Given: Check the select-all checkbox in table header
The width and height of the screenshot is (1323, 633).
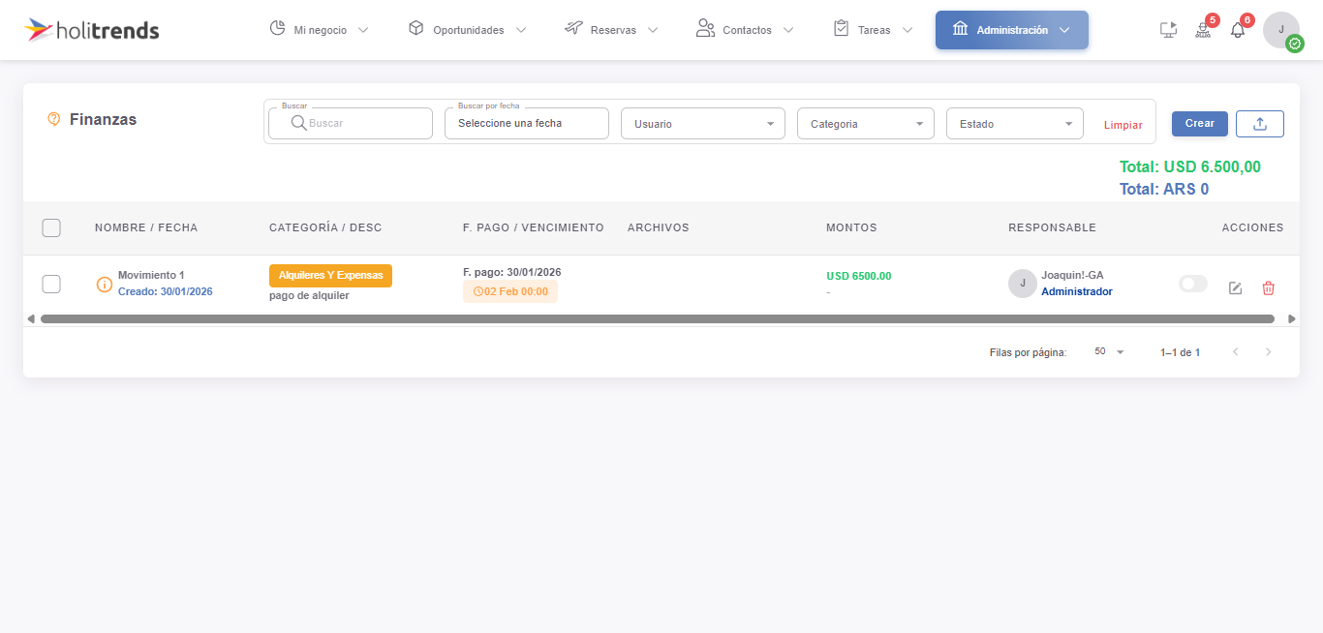Looking at the screenshot, I should pos(51,227).
